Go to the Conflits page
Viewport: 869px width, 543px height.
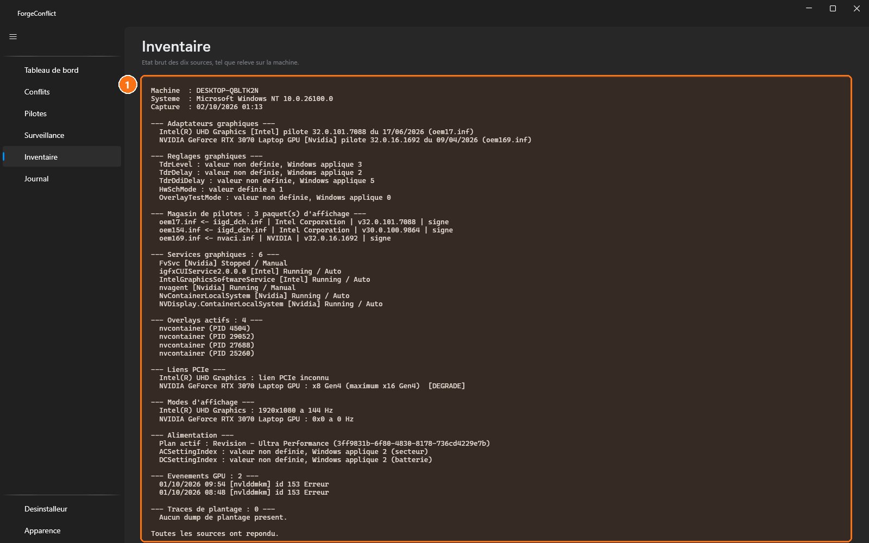[62, 92]
